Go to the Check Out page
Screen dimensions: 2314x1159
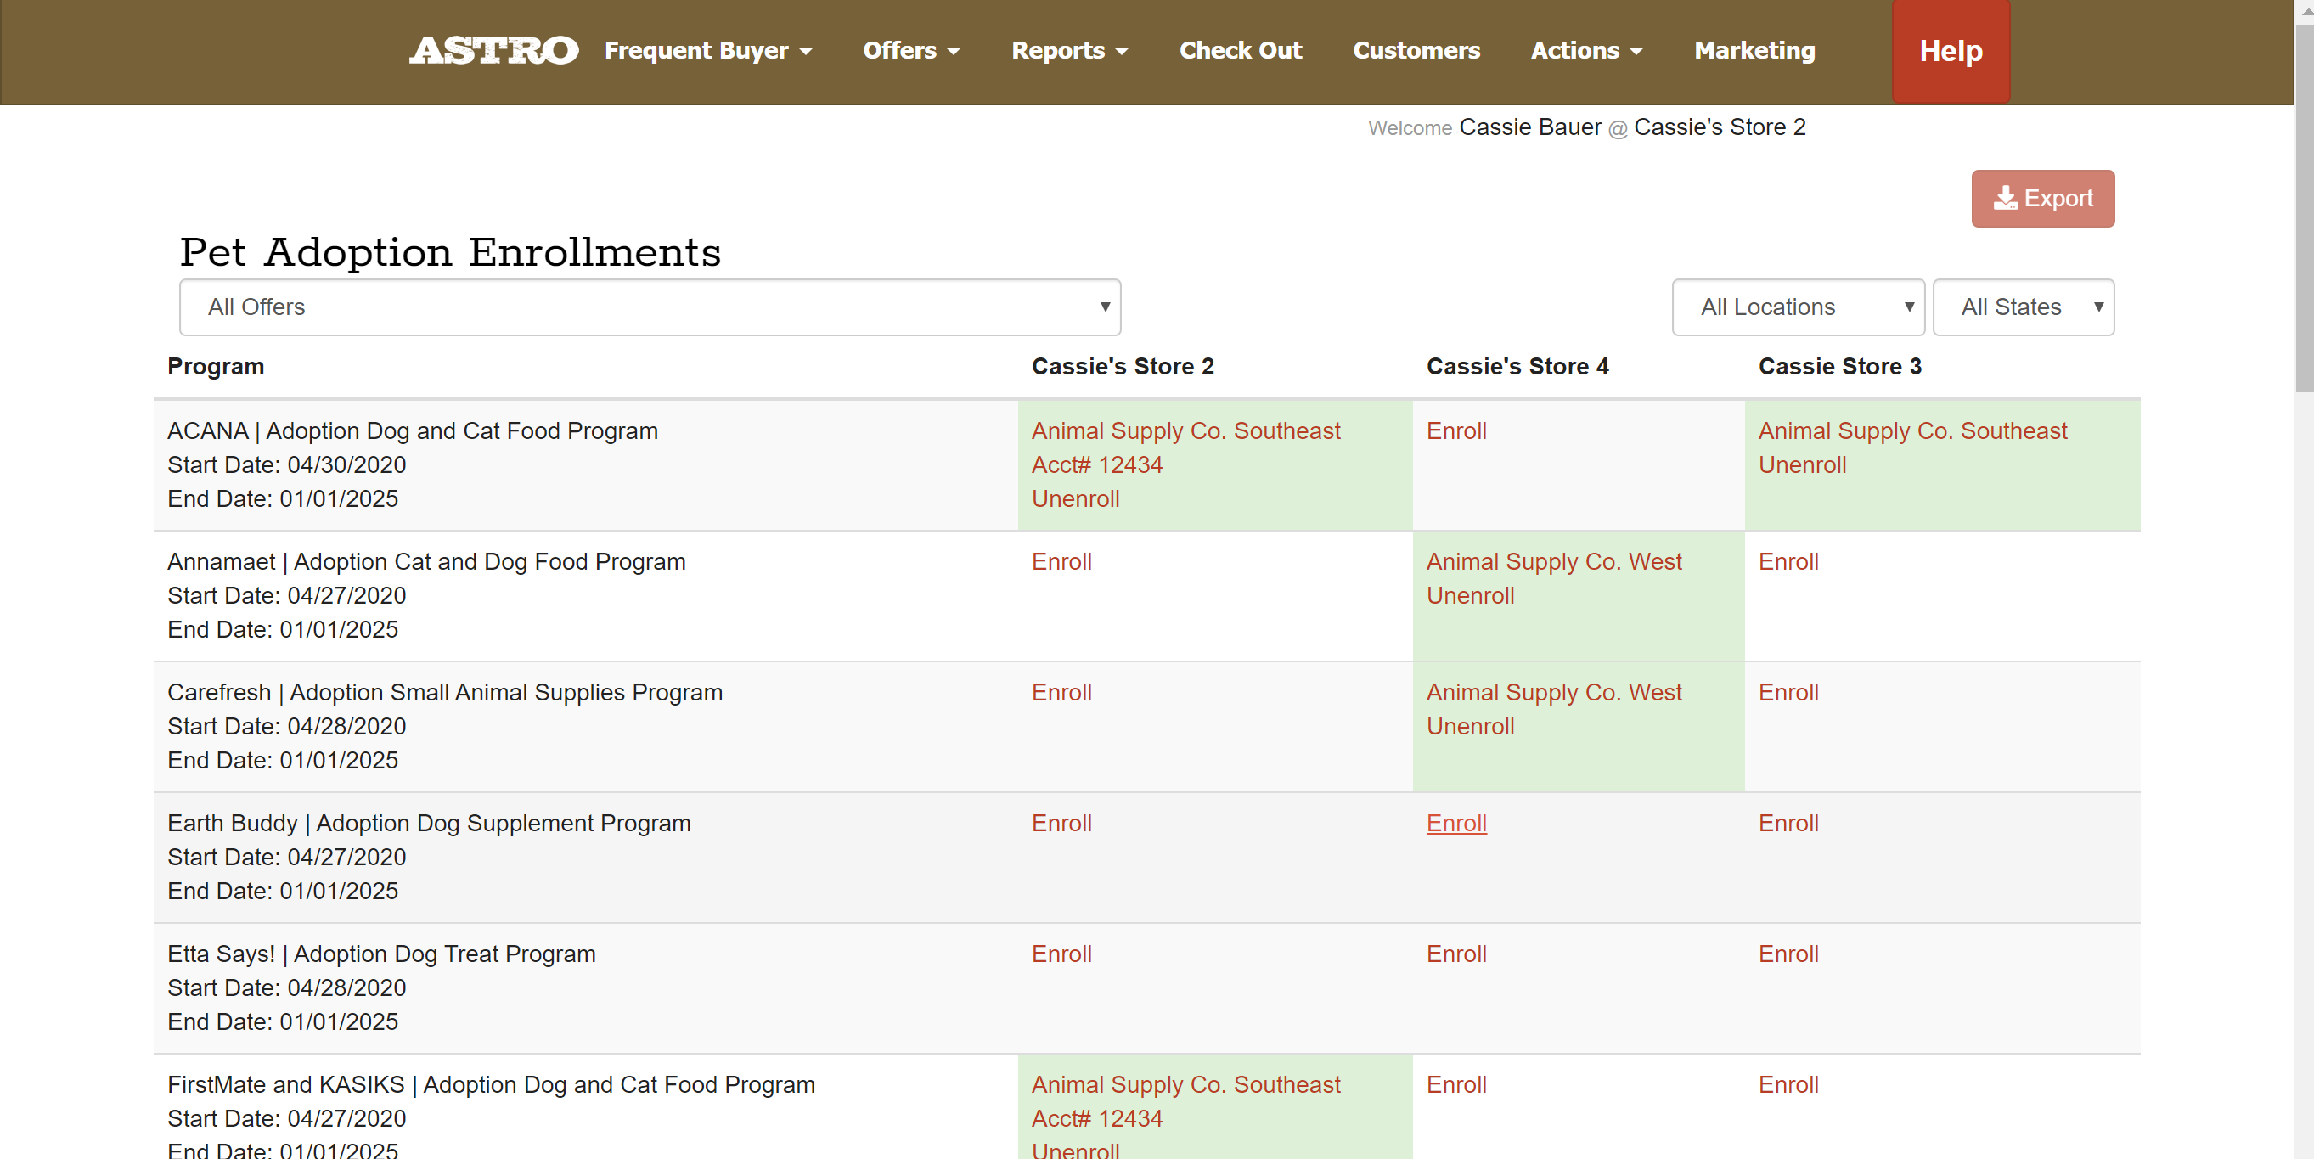(1240, 51)
